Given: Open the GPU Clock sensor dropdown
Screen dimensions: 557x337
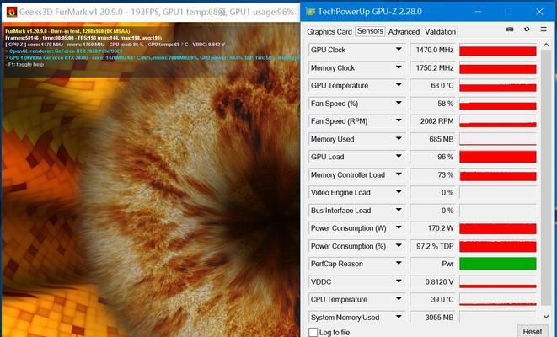Looking at the screenshot, I should pyautogui.click(x=399, y=50).
